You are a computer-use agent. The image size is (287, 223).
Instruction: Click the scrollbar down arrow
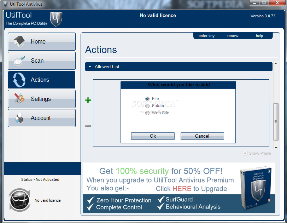[276, 148]
